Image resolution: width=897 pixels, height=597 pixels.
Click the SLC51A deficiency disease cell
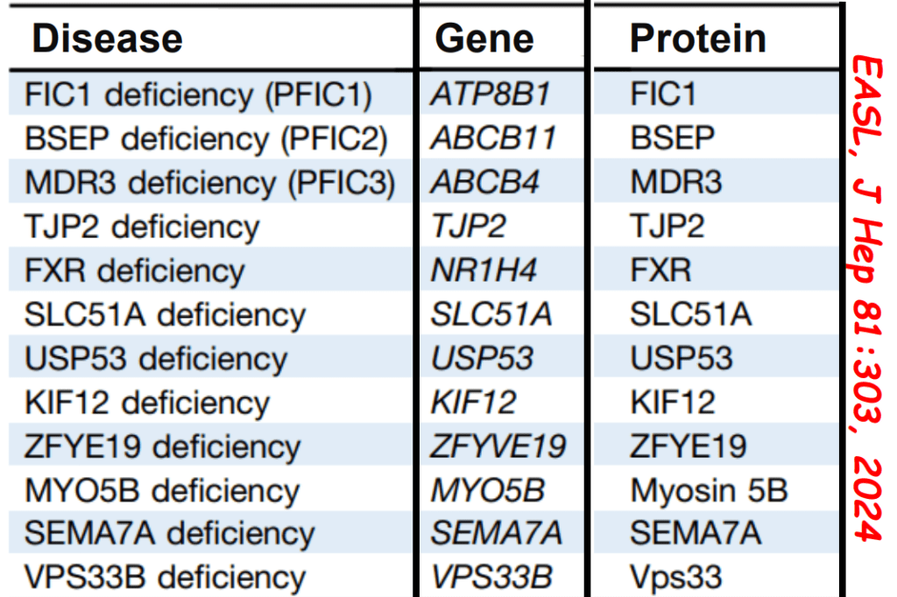[166, 314]
